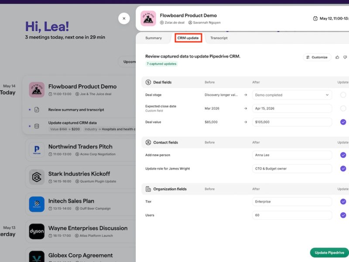Click the Mar 2026 before value
The width and height of the screenshot is (349, 262).
click(x=212, y=108)
